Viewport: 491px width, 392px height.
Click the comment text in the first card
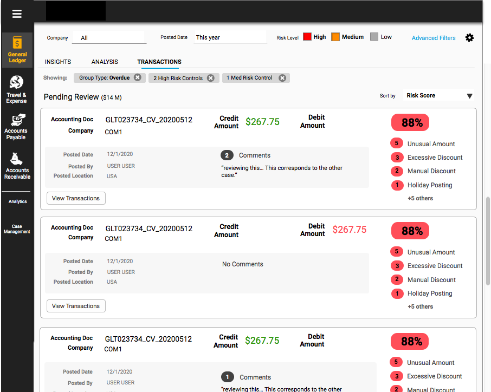coord(282,172)
